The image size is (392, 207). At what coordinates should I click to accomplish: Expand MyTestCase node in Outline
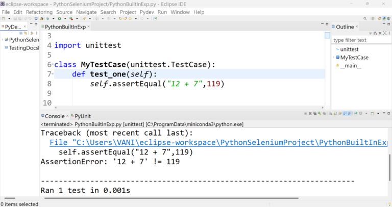pyautogui.click(x=334, y=58)
